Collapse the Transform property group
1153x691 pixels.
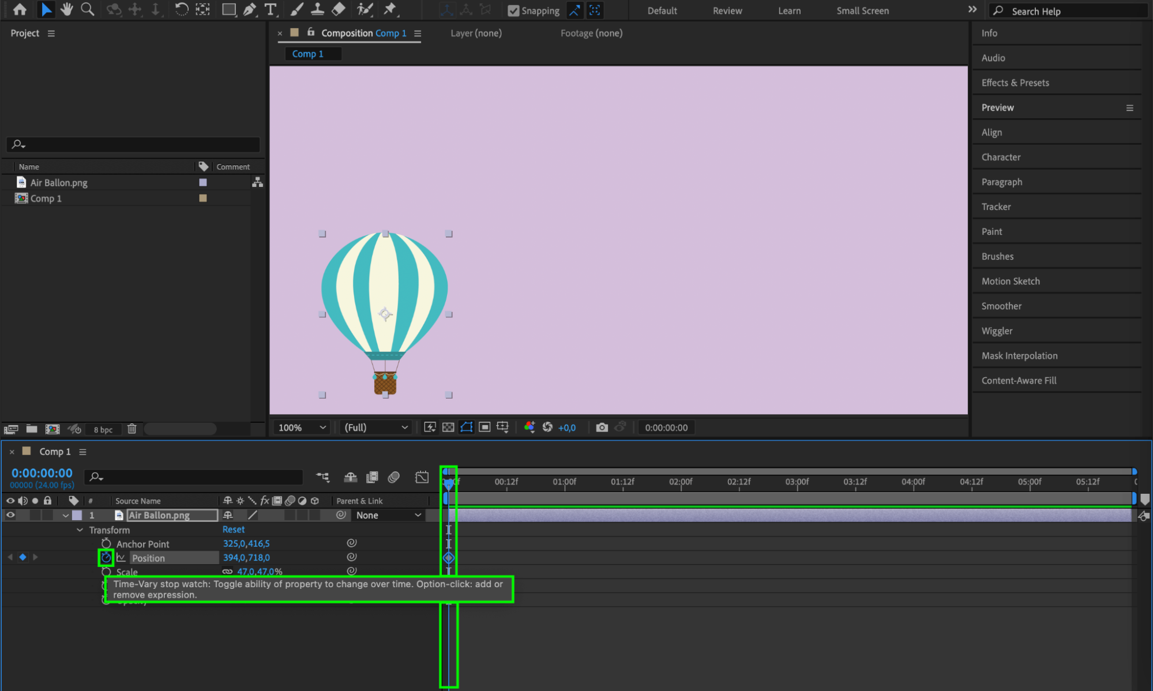pyautogui.click(x=80, y=530)
